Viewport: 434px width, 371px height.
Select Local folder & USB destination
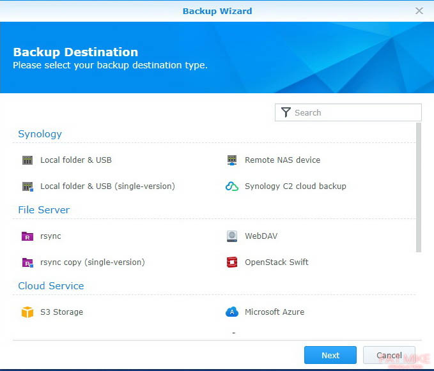pyautogui.click(x=76, y=160)
